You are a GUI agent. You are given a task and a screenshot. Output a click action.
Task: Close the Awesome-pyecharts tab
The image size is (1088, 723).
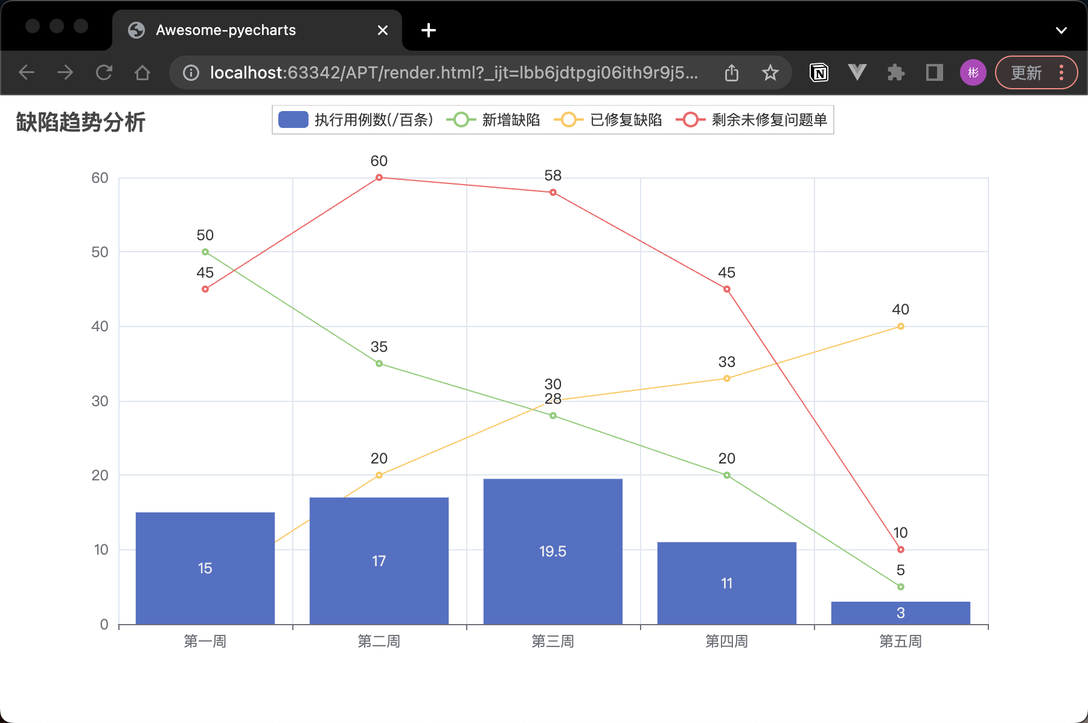pyautogui.click(x=383, y=30)
